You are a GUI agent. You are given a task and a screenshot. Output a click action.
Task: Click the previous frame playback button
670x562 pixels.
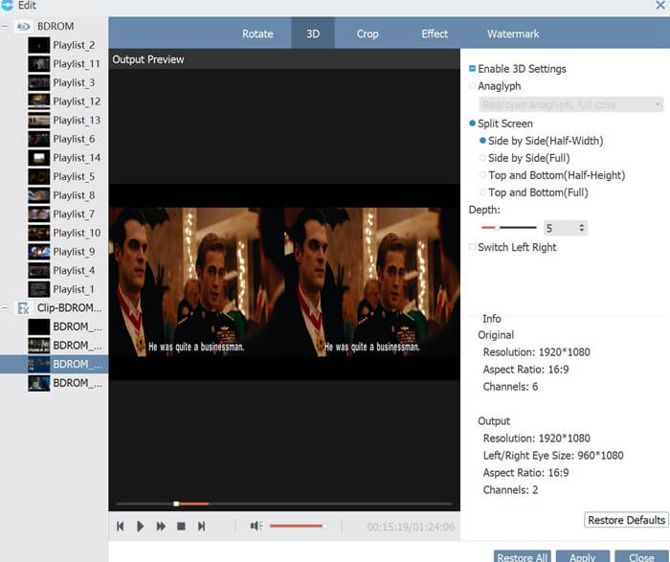[x=120, y=527]
